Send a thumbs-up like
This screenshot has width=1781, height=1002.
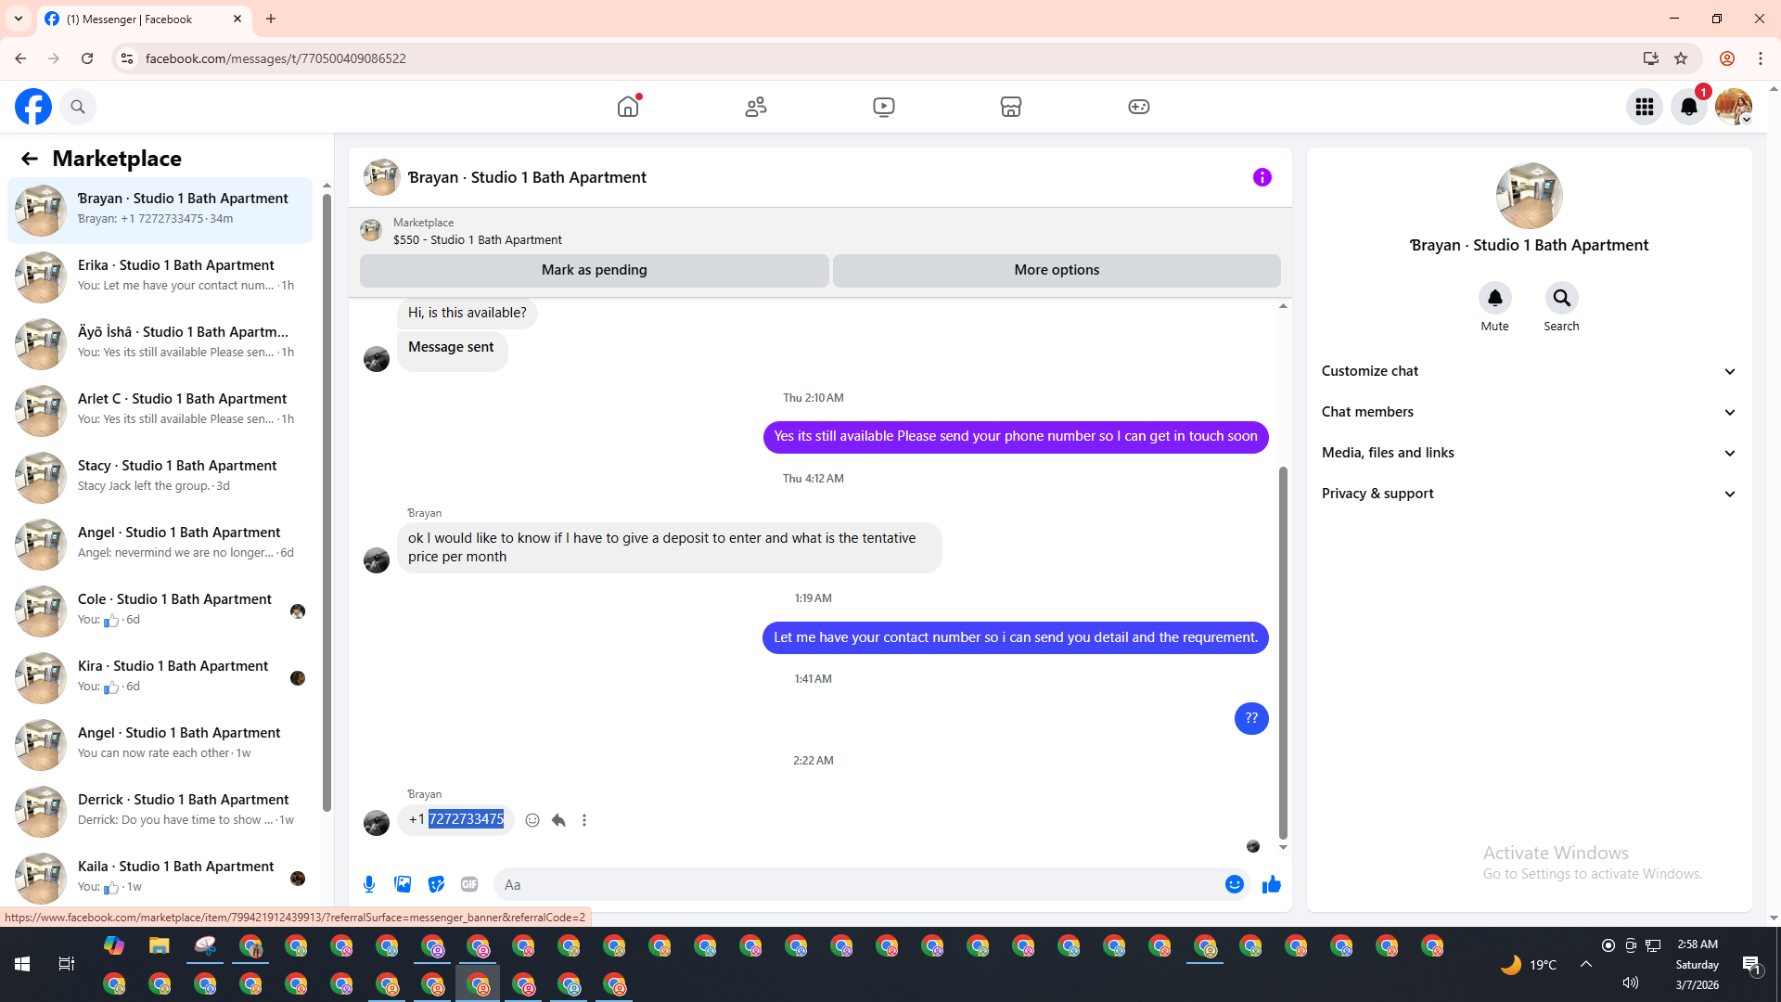click(x=1271, y=884)
